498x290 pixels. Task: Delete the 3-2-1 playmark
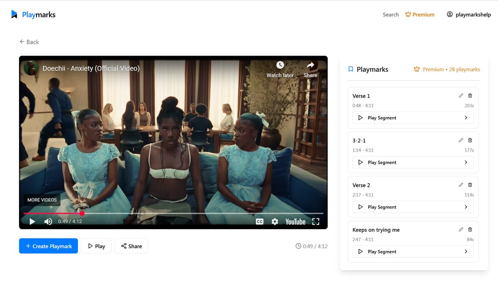(470, 140)
